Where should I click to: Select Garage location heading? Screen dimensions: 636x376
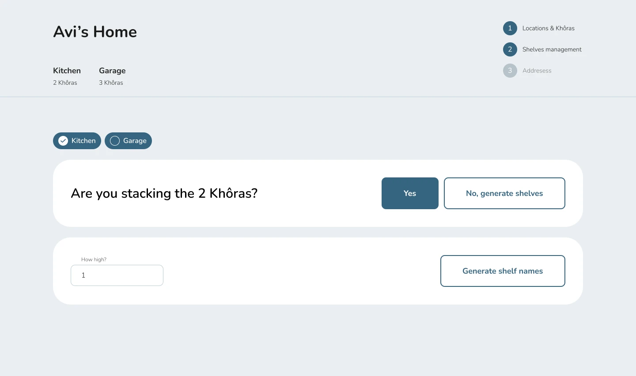(x=112, y=71)
